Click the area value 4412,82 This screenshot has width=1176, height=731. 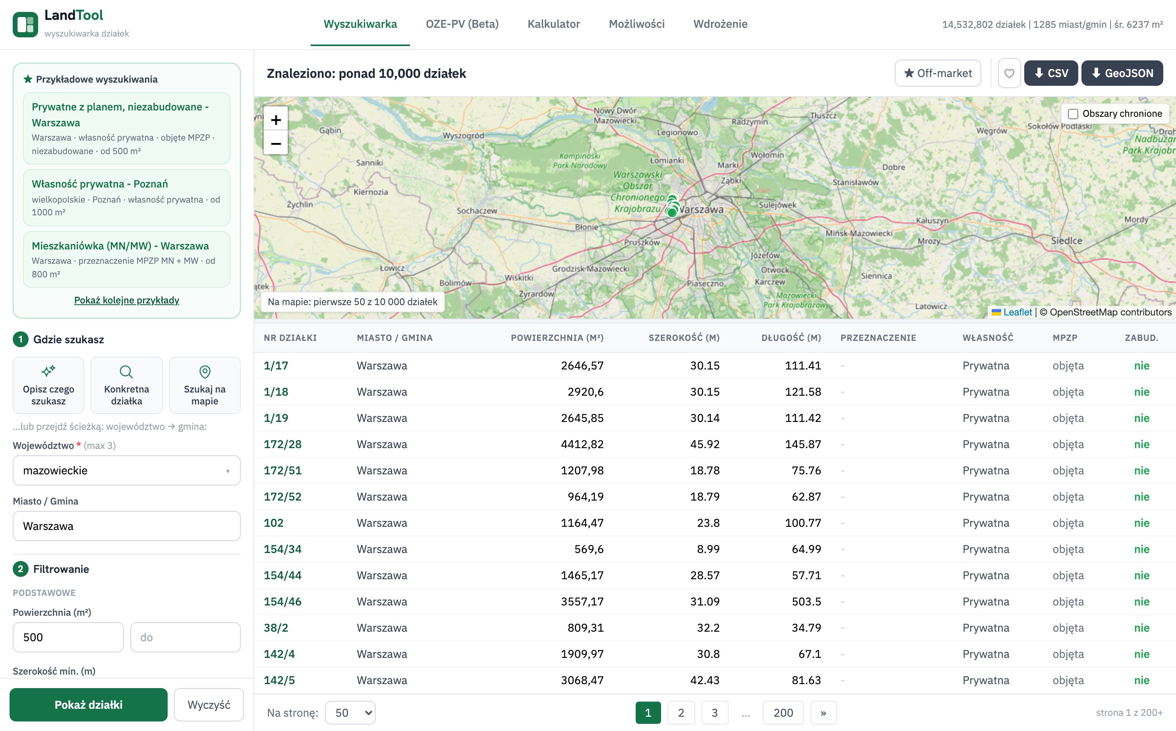pyautogui.click(x=582, y=444)
